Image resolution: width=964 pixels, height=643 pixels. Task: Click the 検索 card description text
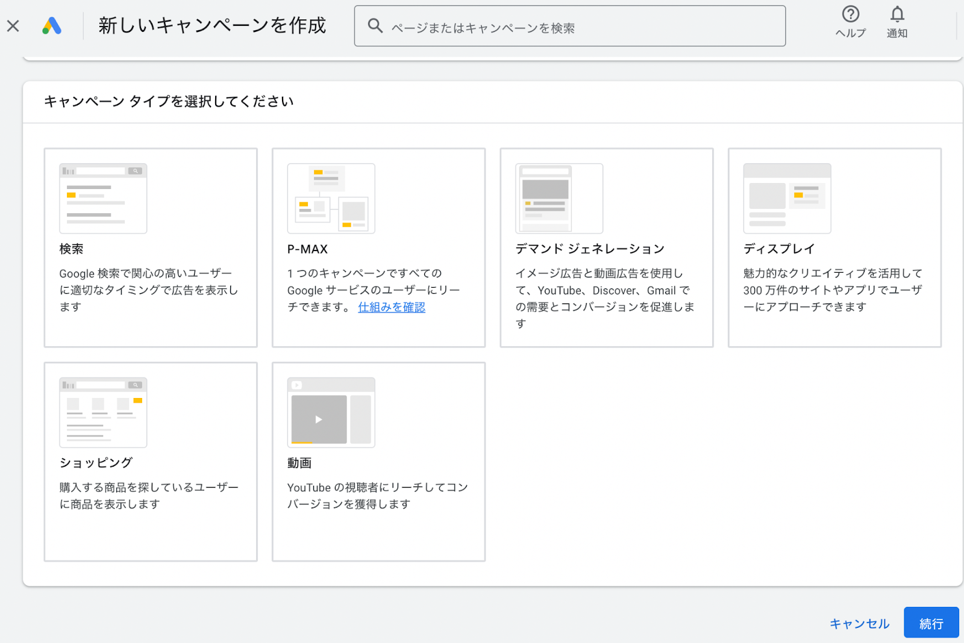pos(149,290)
